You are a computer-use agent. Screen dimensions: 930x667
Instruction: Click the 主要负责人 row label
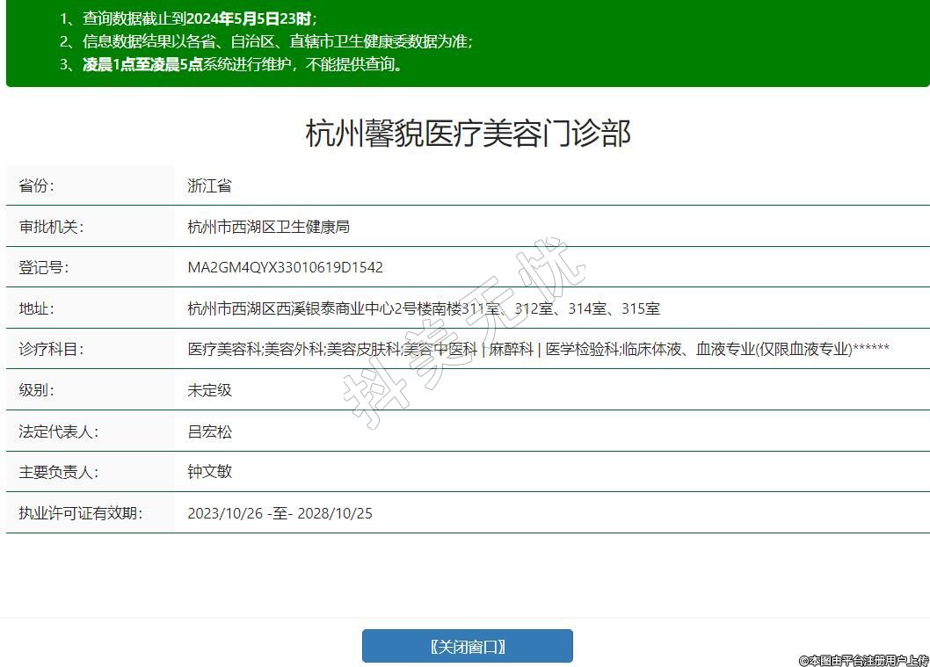click(58, 472)
